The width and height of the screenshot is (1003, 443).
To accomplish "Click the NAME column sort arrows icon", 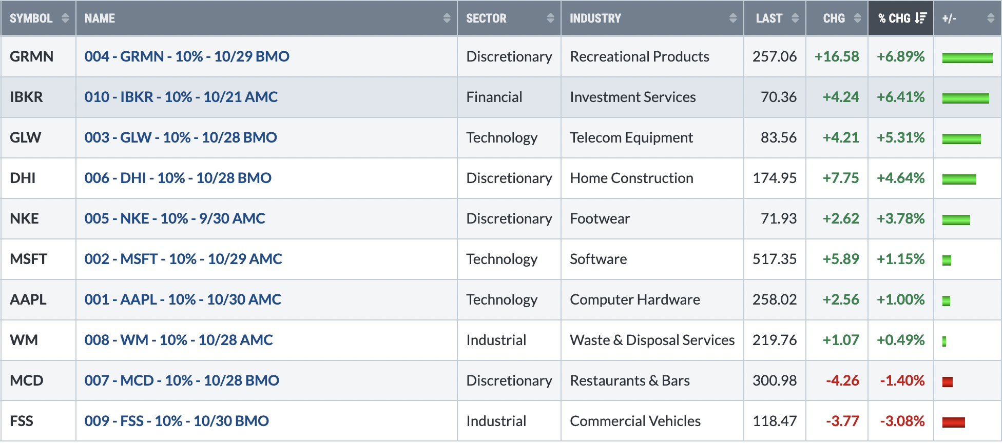I will point(447,18).
